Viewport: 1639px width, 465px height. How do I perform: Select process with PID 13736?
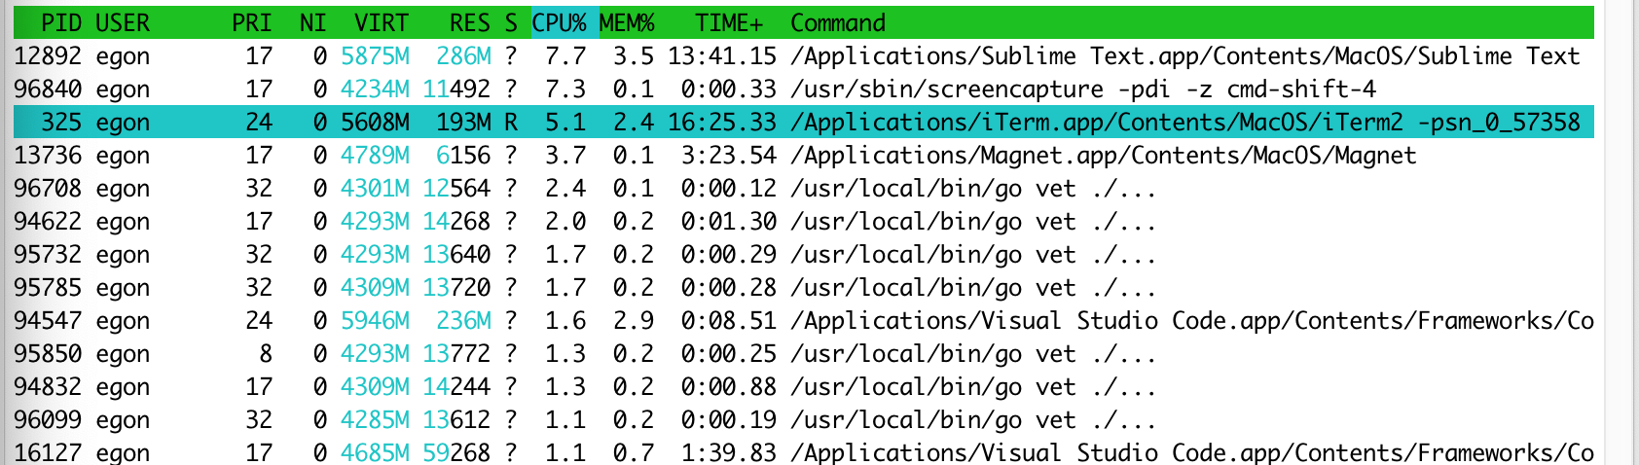pos(48,156)
